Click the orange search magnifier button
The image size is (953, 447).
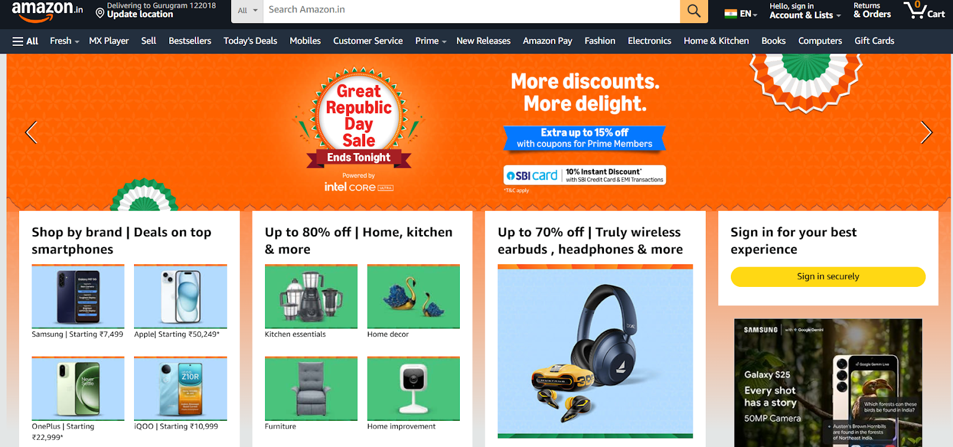pos(694,10)
